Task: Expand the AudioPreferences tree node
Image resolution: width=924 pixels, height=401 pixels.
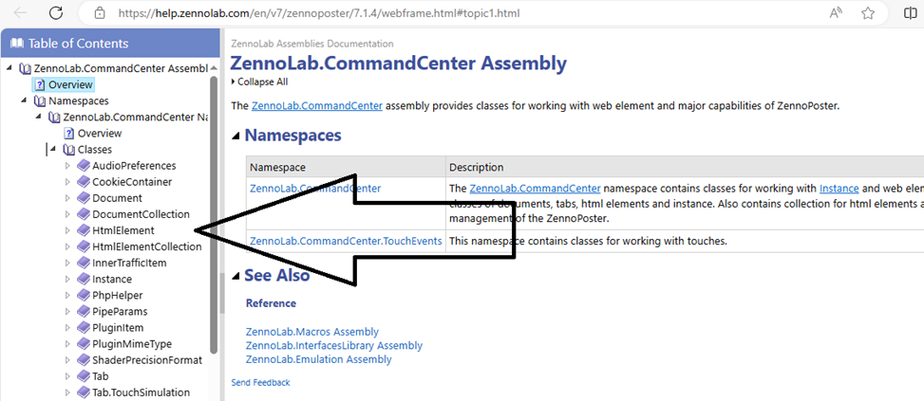Action: click(68, 166)
